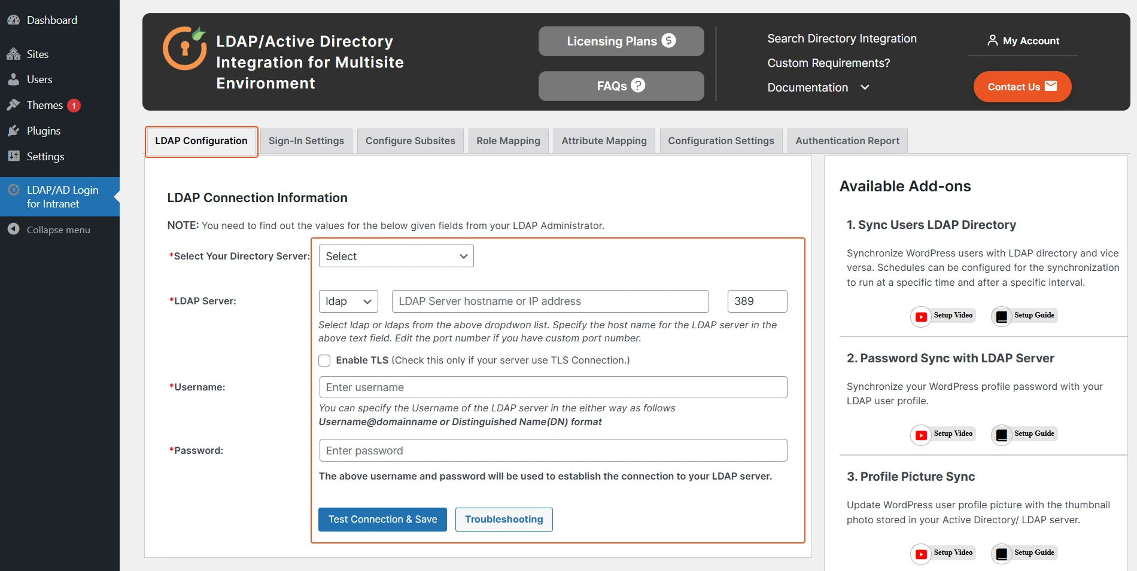Click the LDAP Server hostname input field

550,301
